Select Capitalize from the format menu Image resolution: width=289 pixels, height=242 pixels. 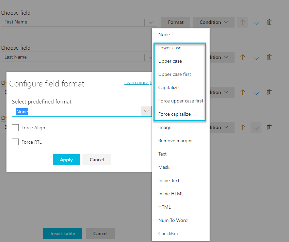168,87
